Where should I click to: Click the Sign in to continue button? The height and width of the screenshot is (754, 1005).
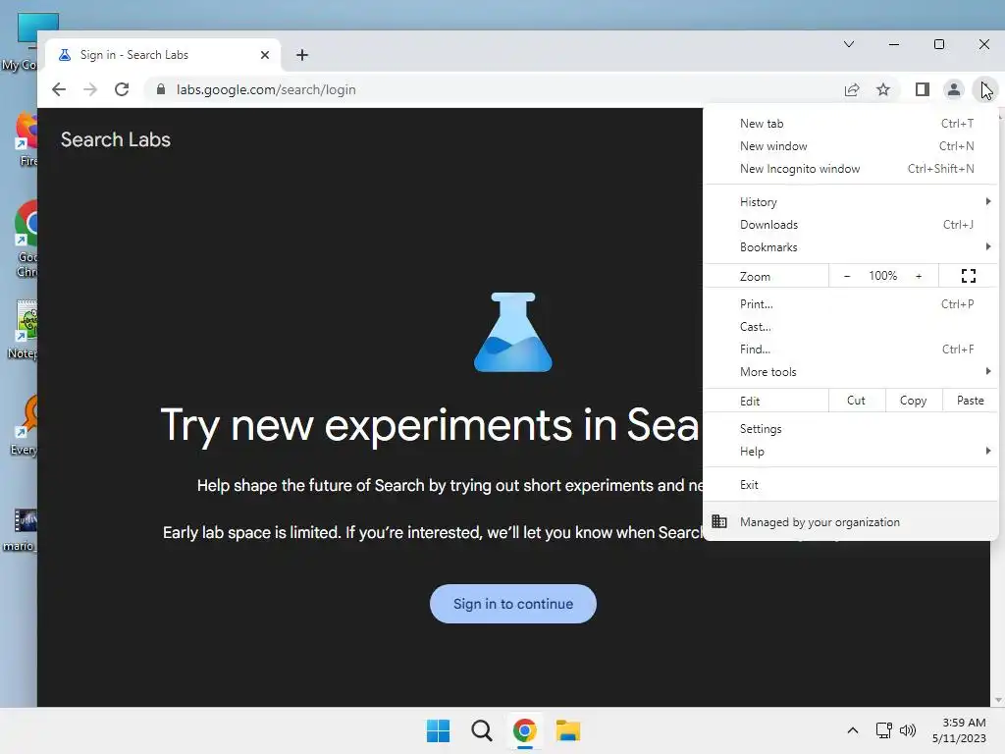pos(512,604)
